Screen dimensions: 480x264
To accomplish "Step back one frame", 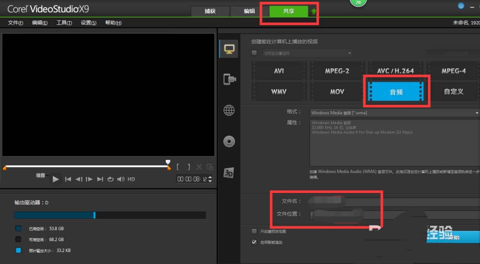I will coord(79,179).
